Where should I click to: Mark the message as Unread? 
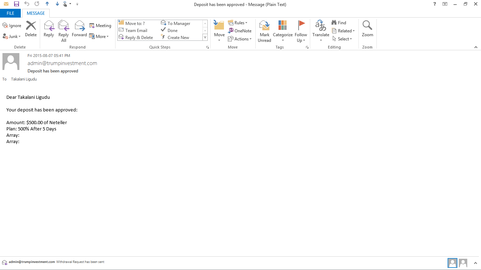264,31
